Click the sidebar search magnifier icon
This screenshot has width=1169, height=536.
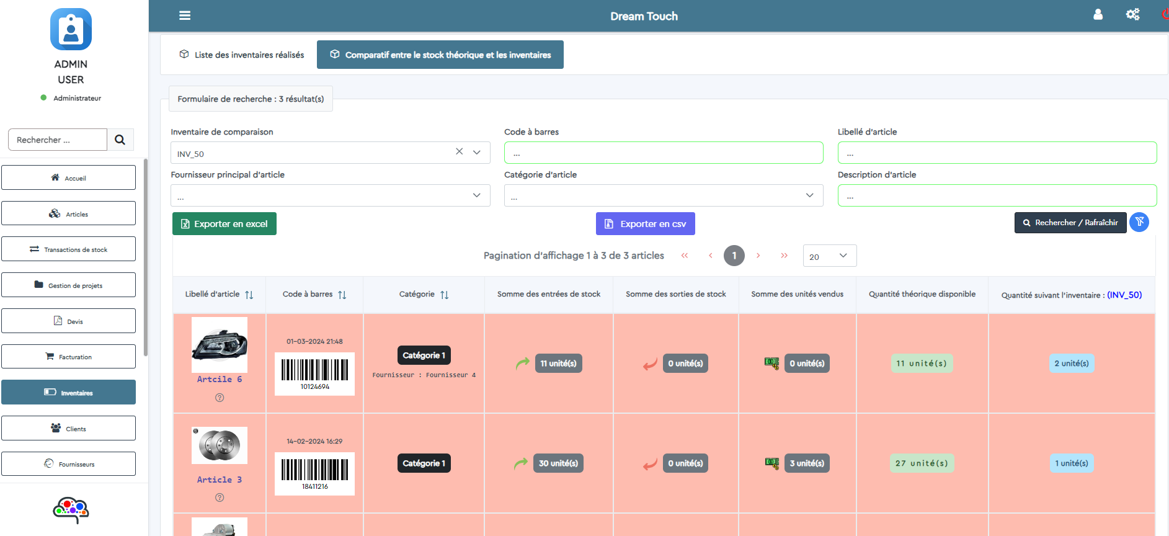point(120,140)
